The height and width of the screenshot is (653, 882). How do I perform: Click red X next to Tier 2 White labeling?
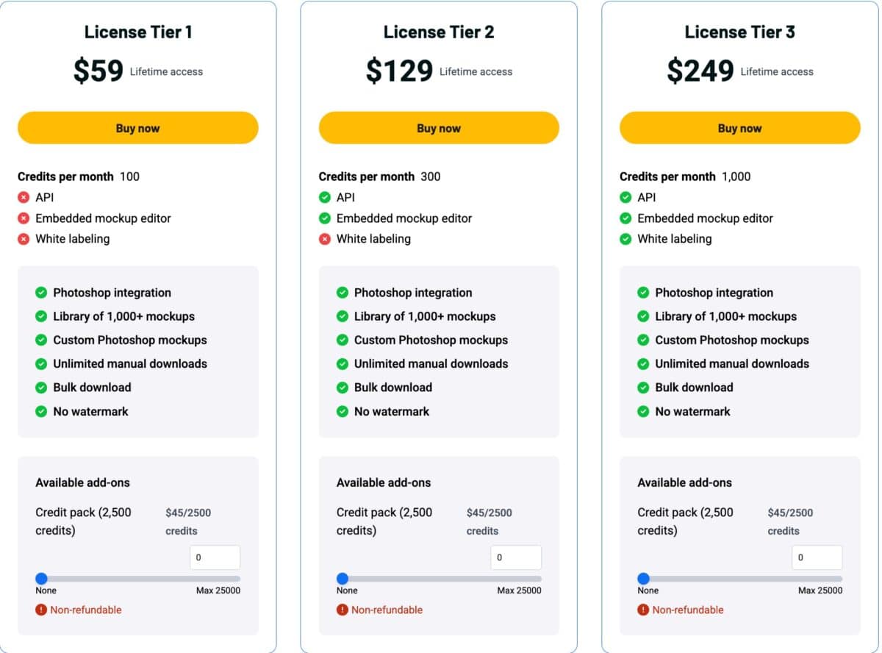[325, 239]
